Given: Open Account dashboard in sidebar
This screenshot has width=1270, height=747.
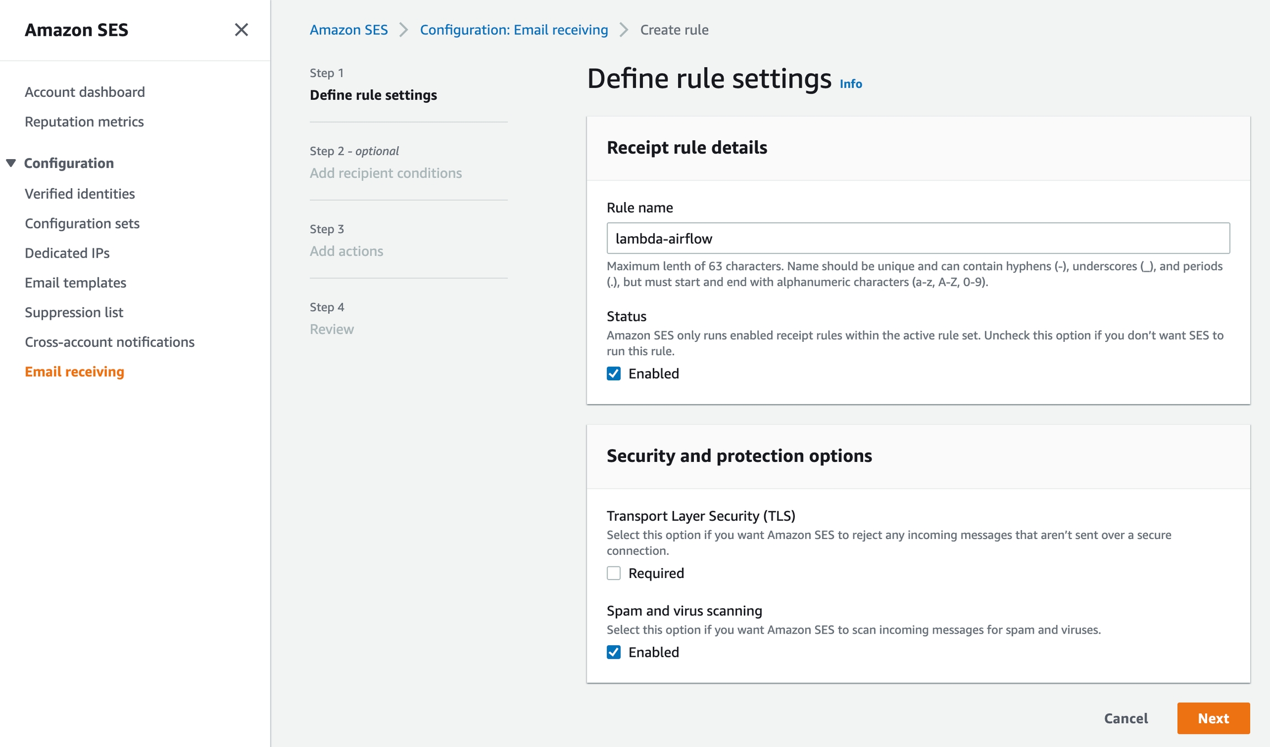Looking at the screenshot, I should (85, 92).
